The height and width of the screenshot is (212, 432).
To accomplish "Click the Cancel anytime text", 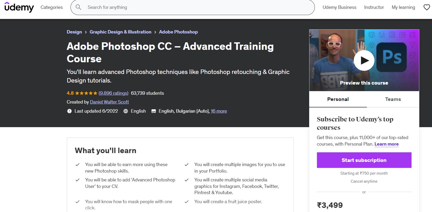I will [x=364, y=181].
